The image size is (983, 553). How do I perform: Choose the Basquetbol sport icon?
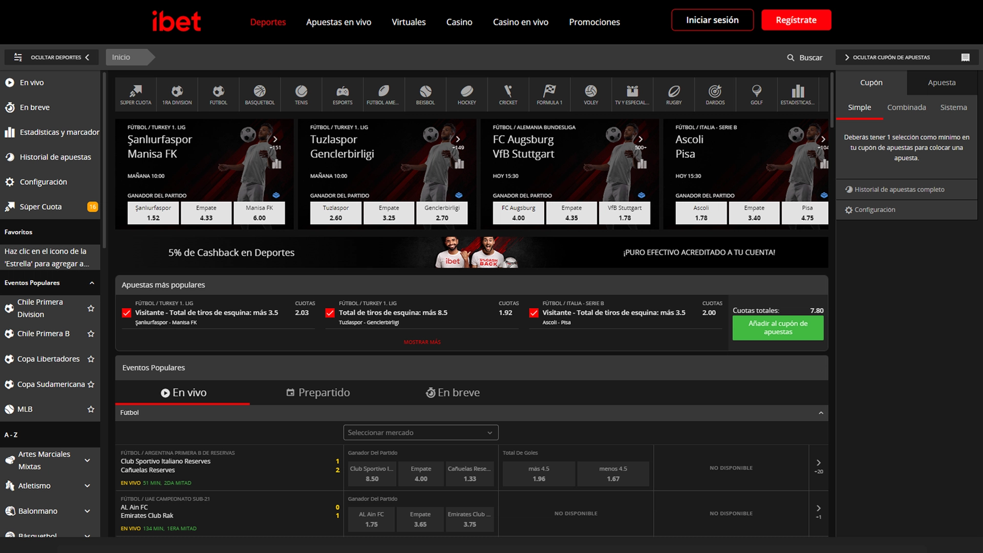tap(260, 94)
